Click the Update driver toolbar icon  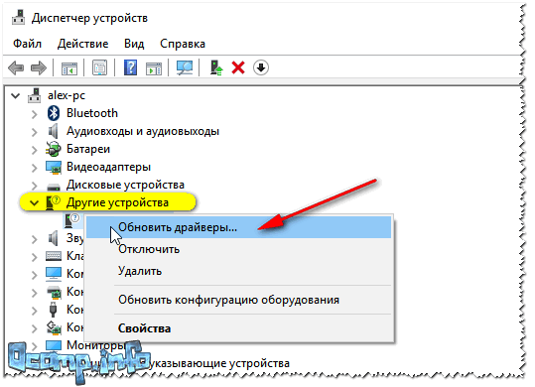tap(216, 67)
